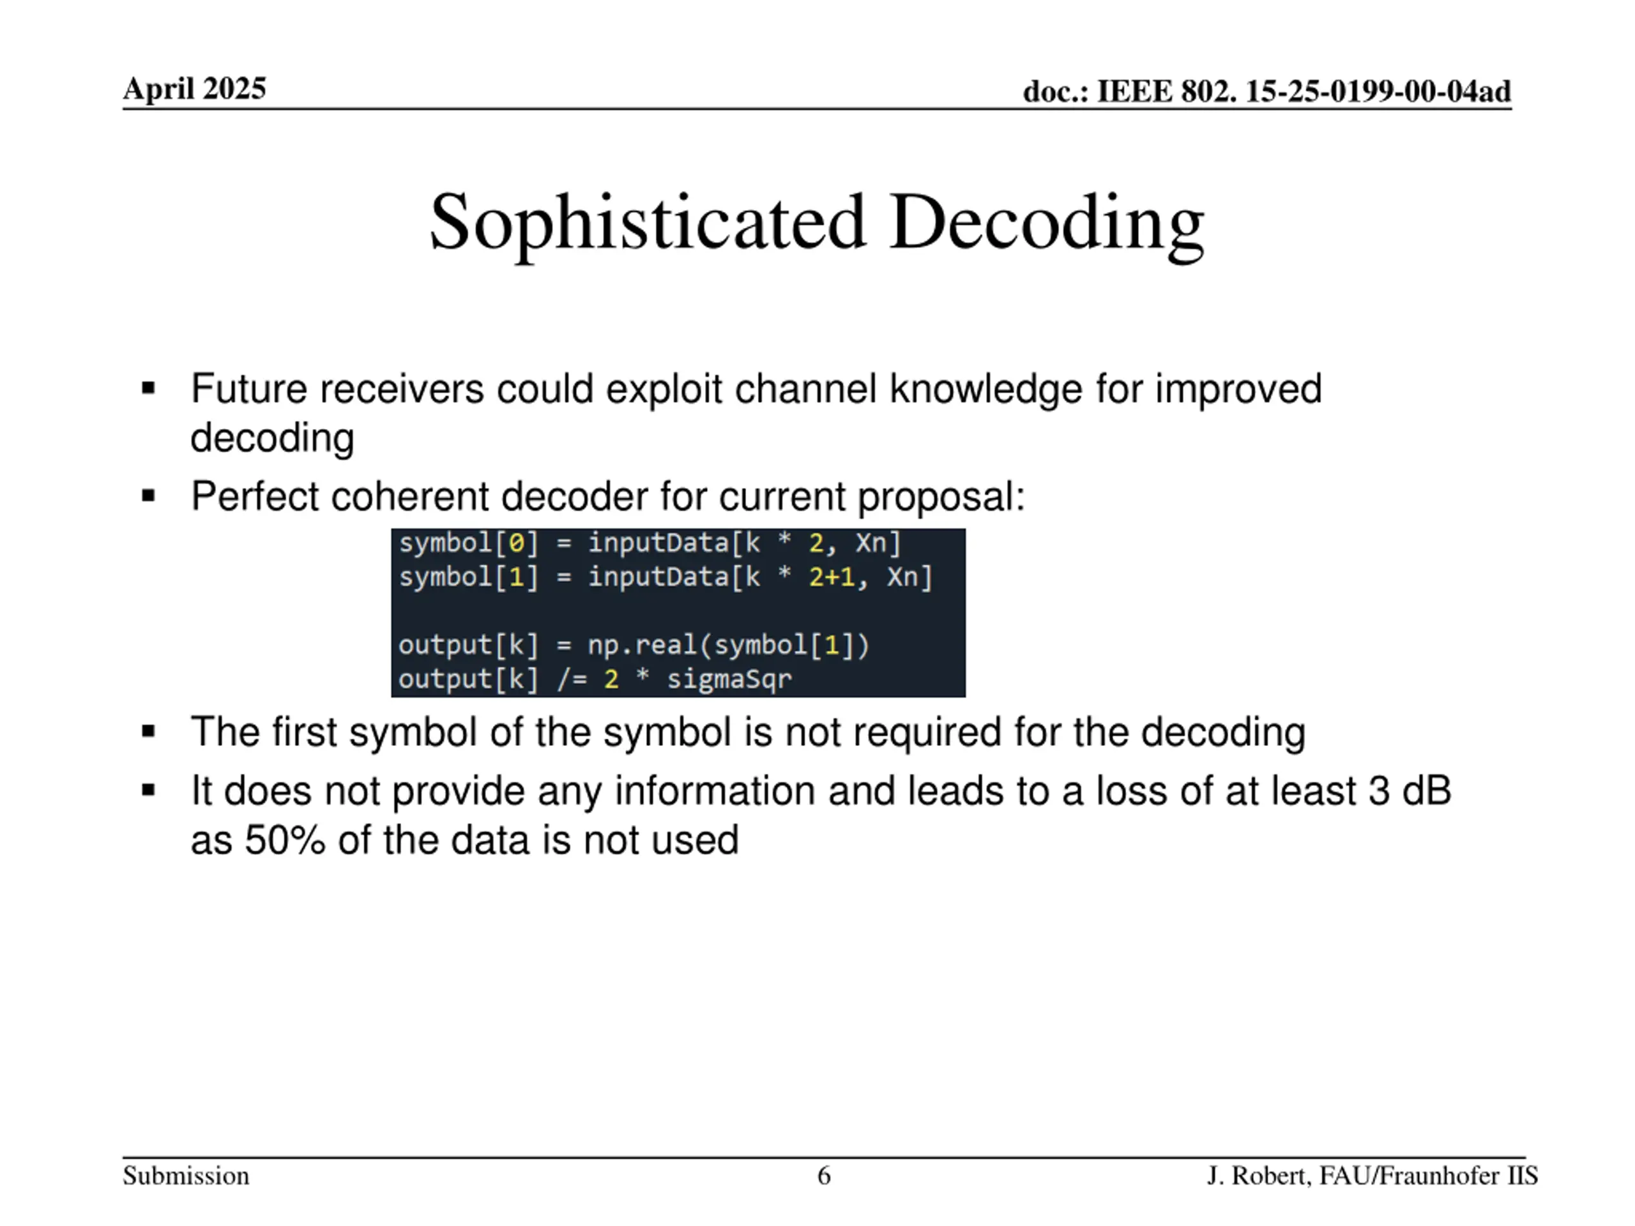
Task: Click the word decoding on the wrapped line
Action: [272, 438]
